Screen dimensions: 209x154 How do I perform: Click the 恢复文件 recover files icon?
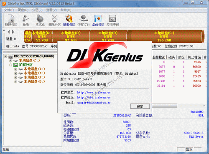84,20
